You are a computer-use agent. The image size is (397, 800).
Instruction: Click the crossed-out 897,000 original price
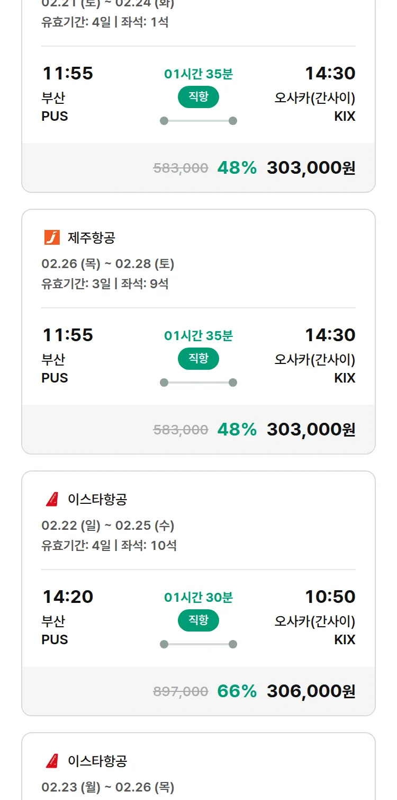(x=181, y=691)
